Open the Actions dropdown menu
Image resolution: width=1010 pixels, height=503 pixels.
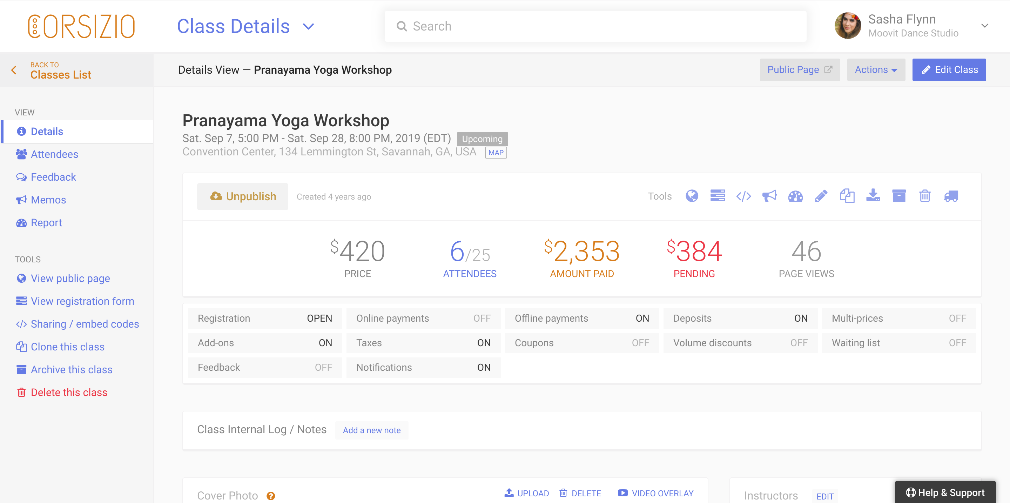tap(876, 70)
